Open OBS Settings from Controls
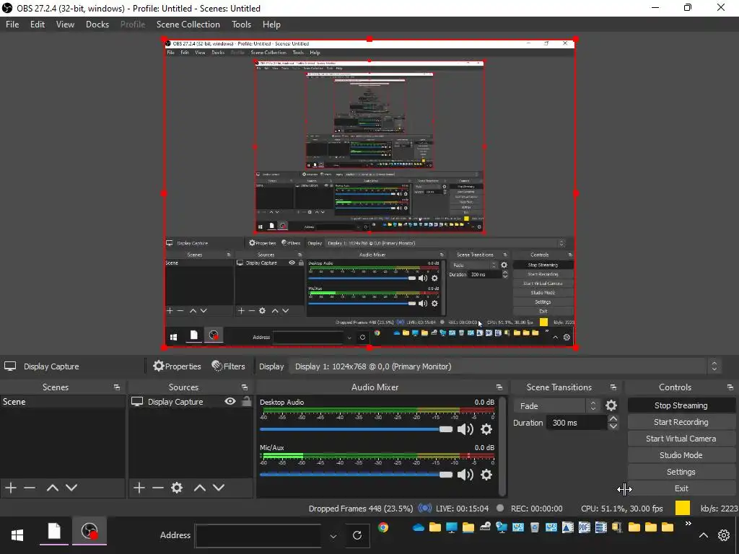 click(x=681, y=472)
